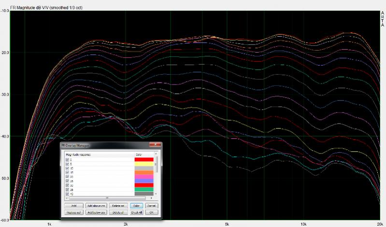Toggle the 15 overlay checkbox

click(67, 172)
